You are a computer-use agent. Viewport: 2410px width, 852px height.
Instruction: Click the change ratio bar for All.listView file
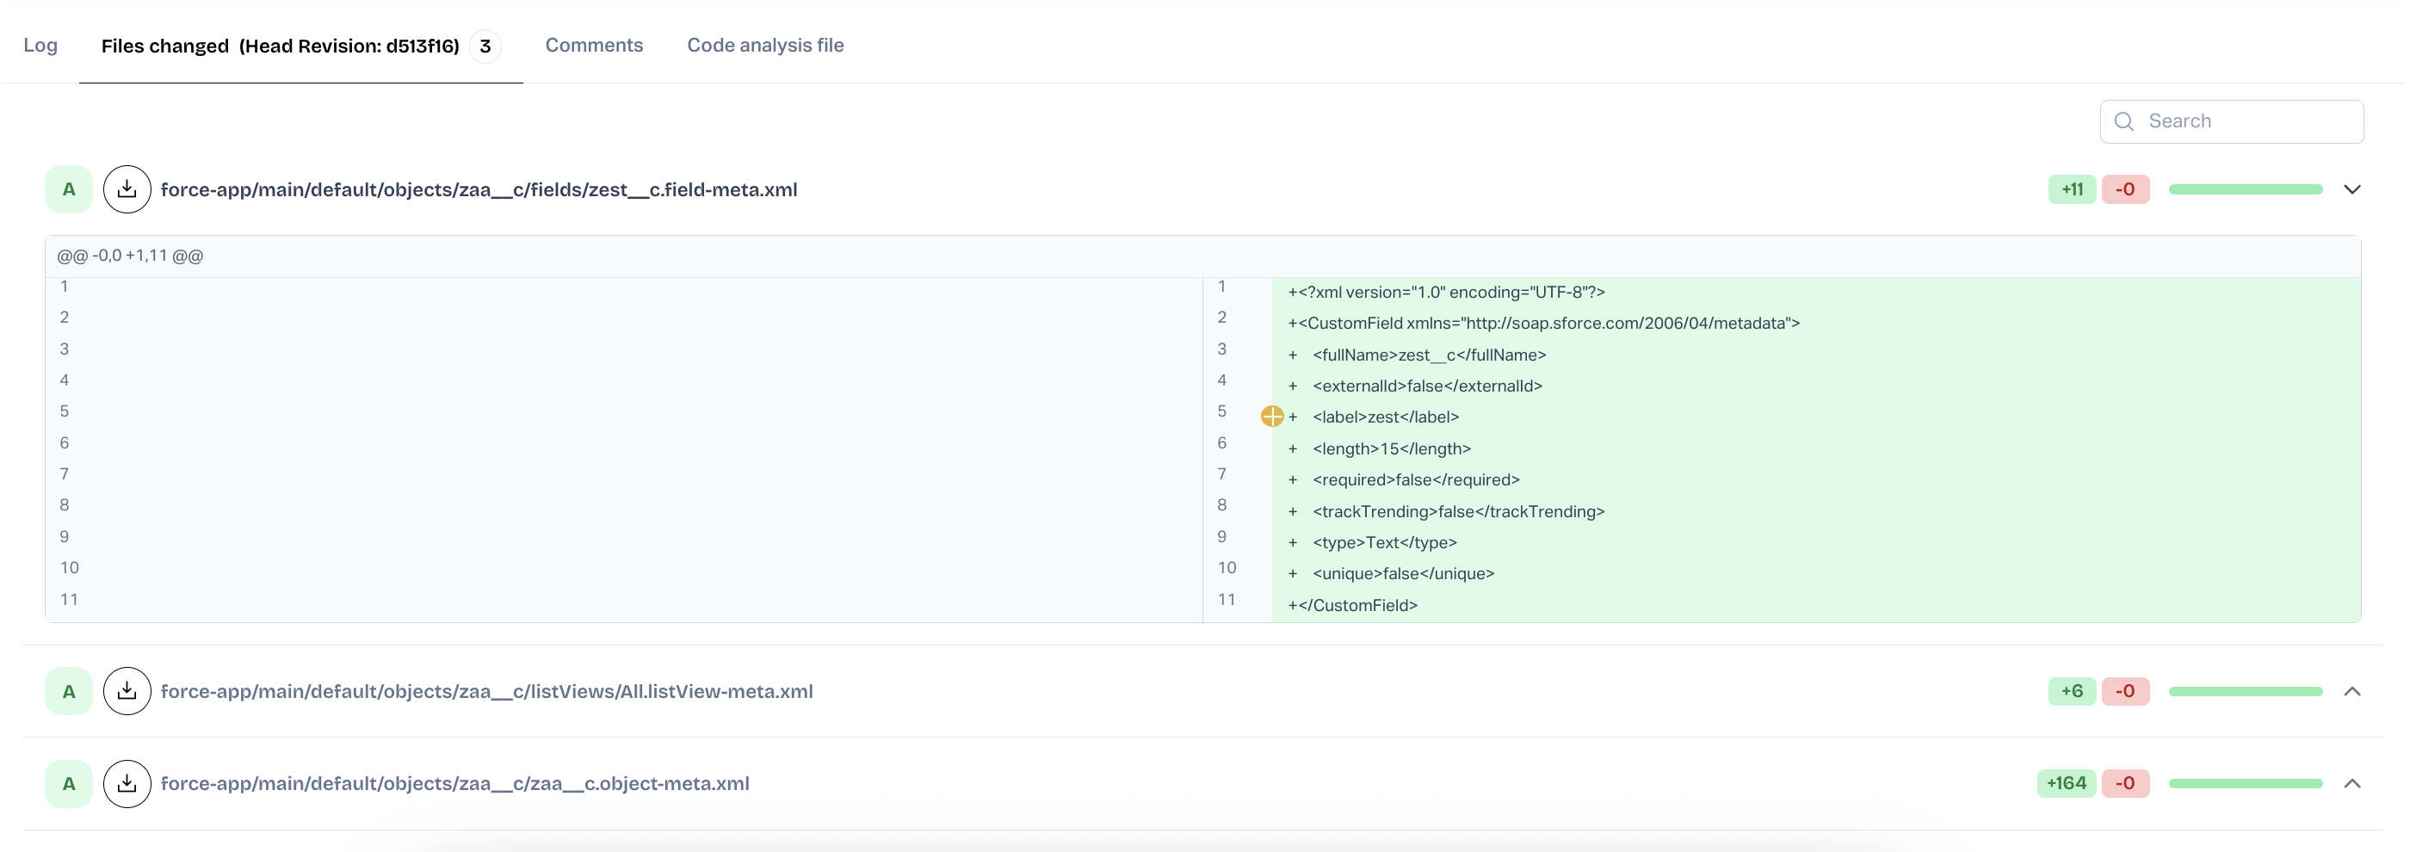(x=2245, y=691)
